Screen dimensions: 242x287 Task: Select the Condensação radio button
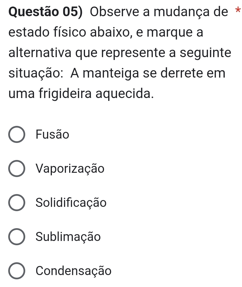tap(17, 271)
